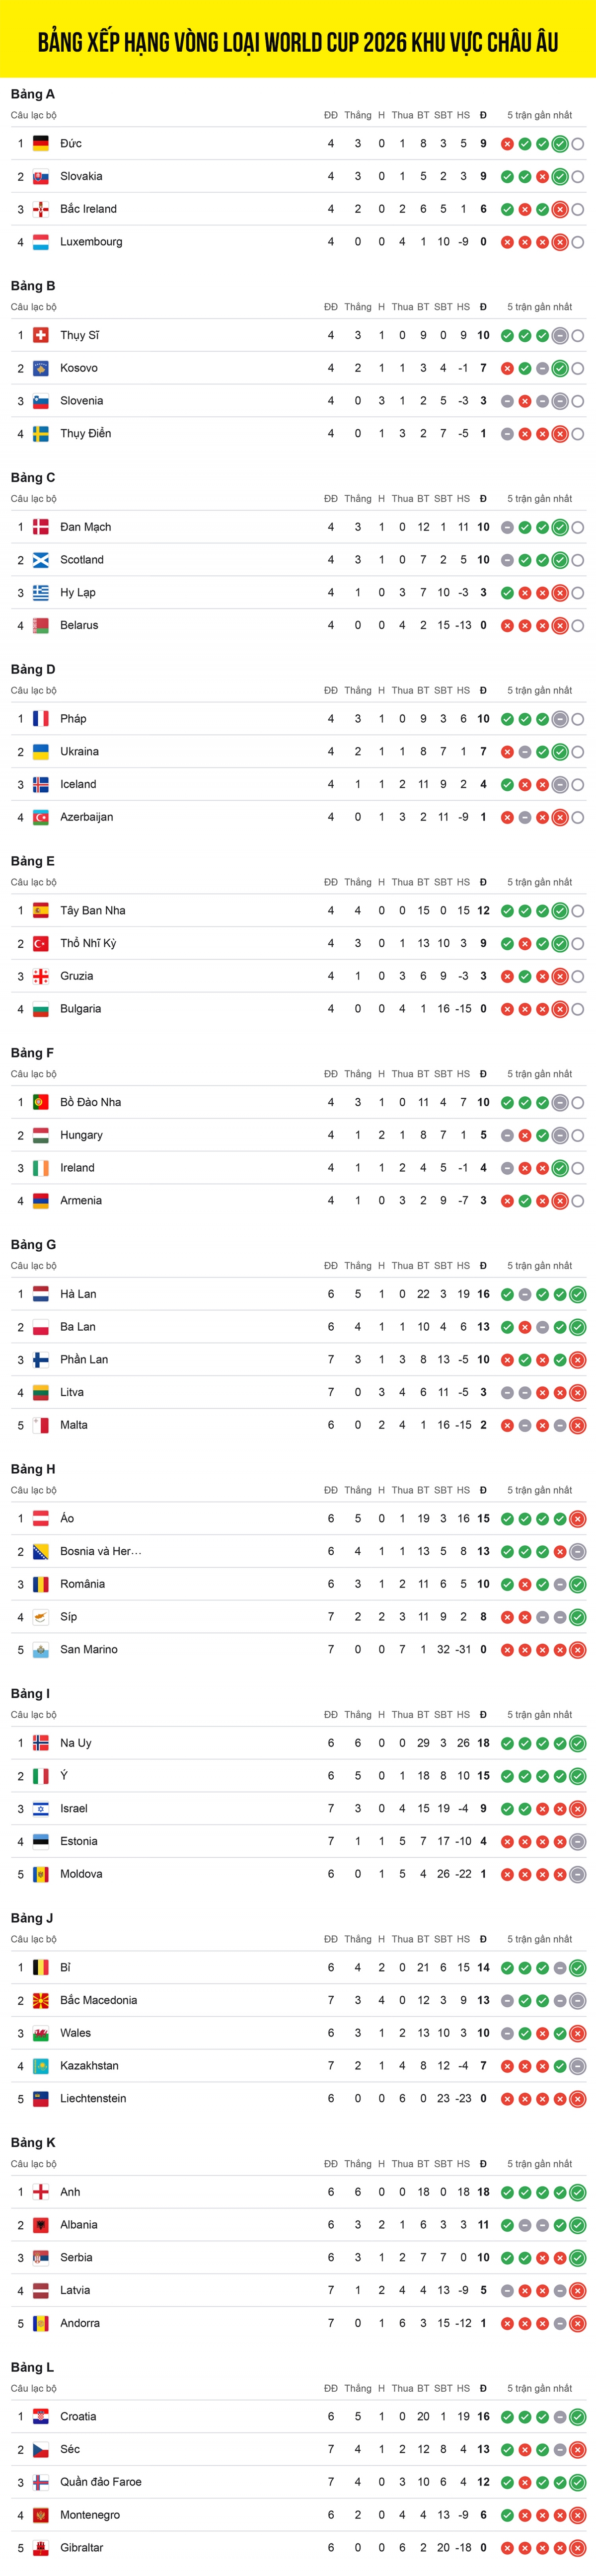Screen dimensions: 596x2576
Task: Click the San Marino flag icon
Action: point(41,1650)
